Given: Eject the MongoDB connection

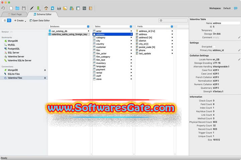Looking at the screenshot, I should (x=45, y=70).
